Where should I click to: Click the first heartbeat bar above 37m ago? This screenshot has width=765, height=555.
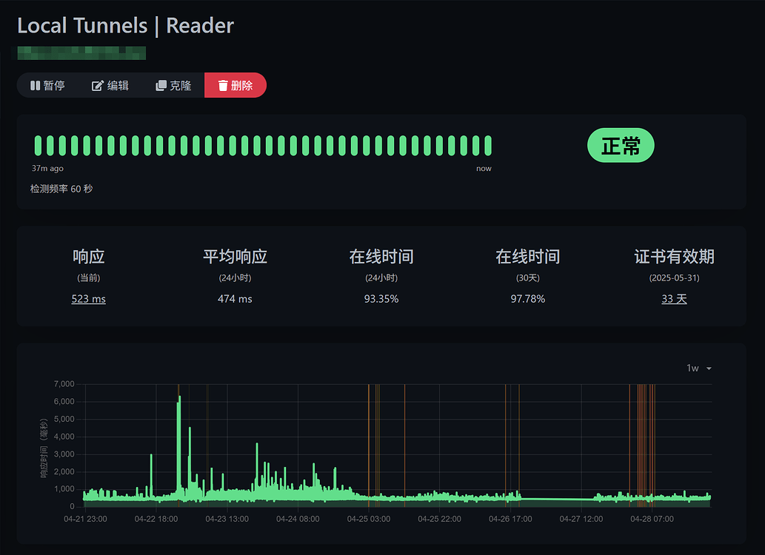(x=38, y=146)
